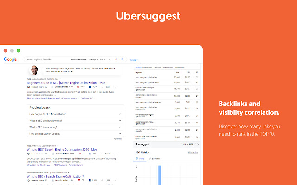The height and width of the screenshot is (185, 297).
Task: Open 'Beginner's Guide to SEO' Moz result
Action: click(66, 83)
